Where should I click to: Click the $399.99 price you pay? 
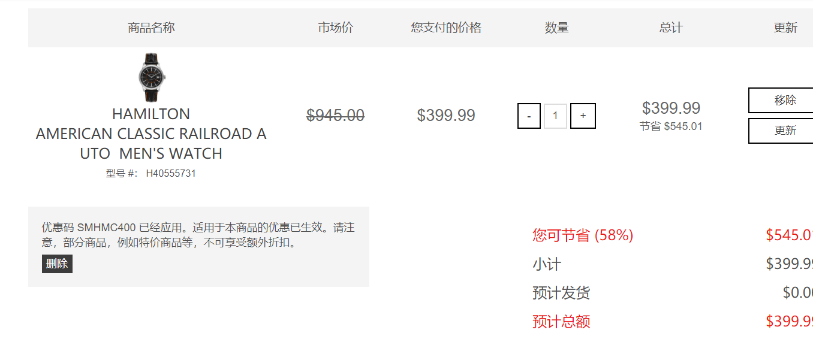pos(446,115)
